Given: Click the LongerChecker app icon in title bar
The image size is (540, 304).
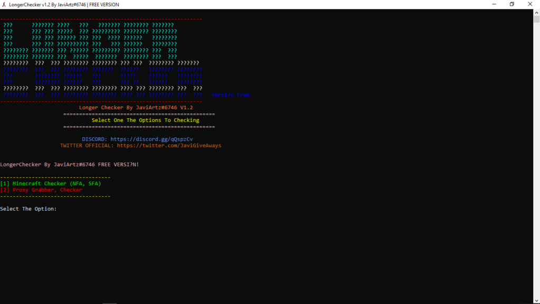Looking at the screenshot, I should click(4, 4).
